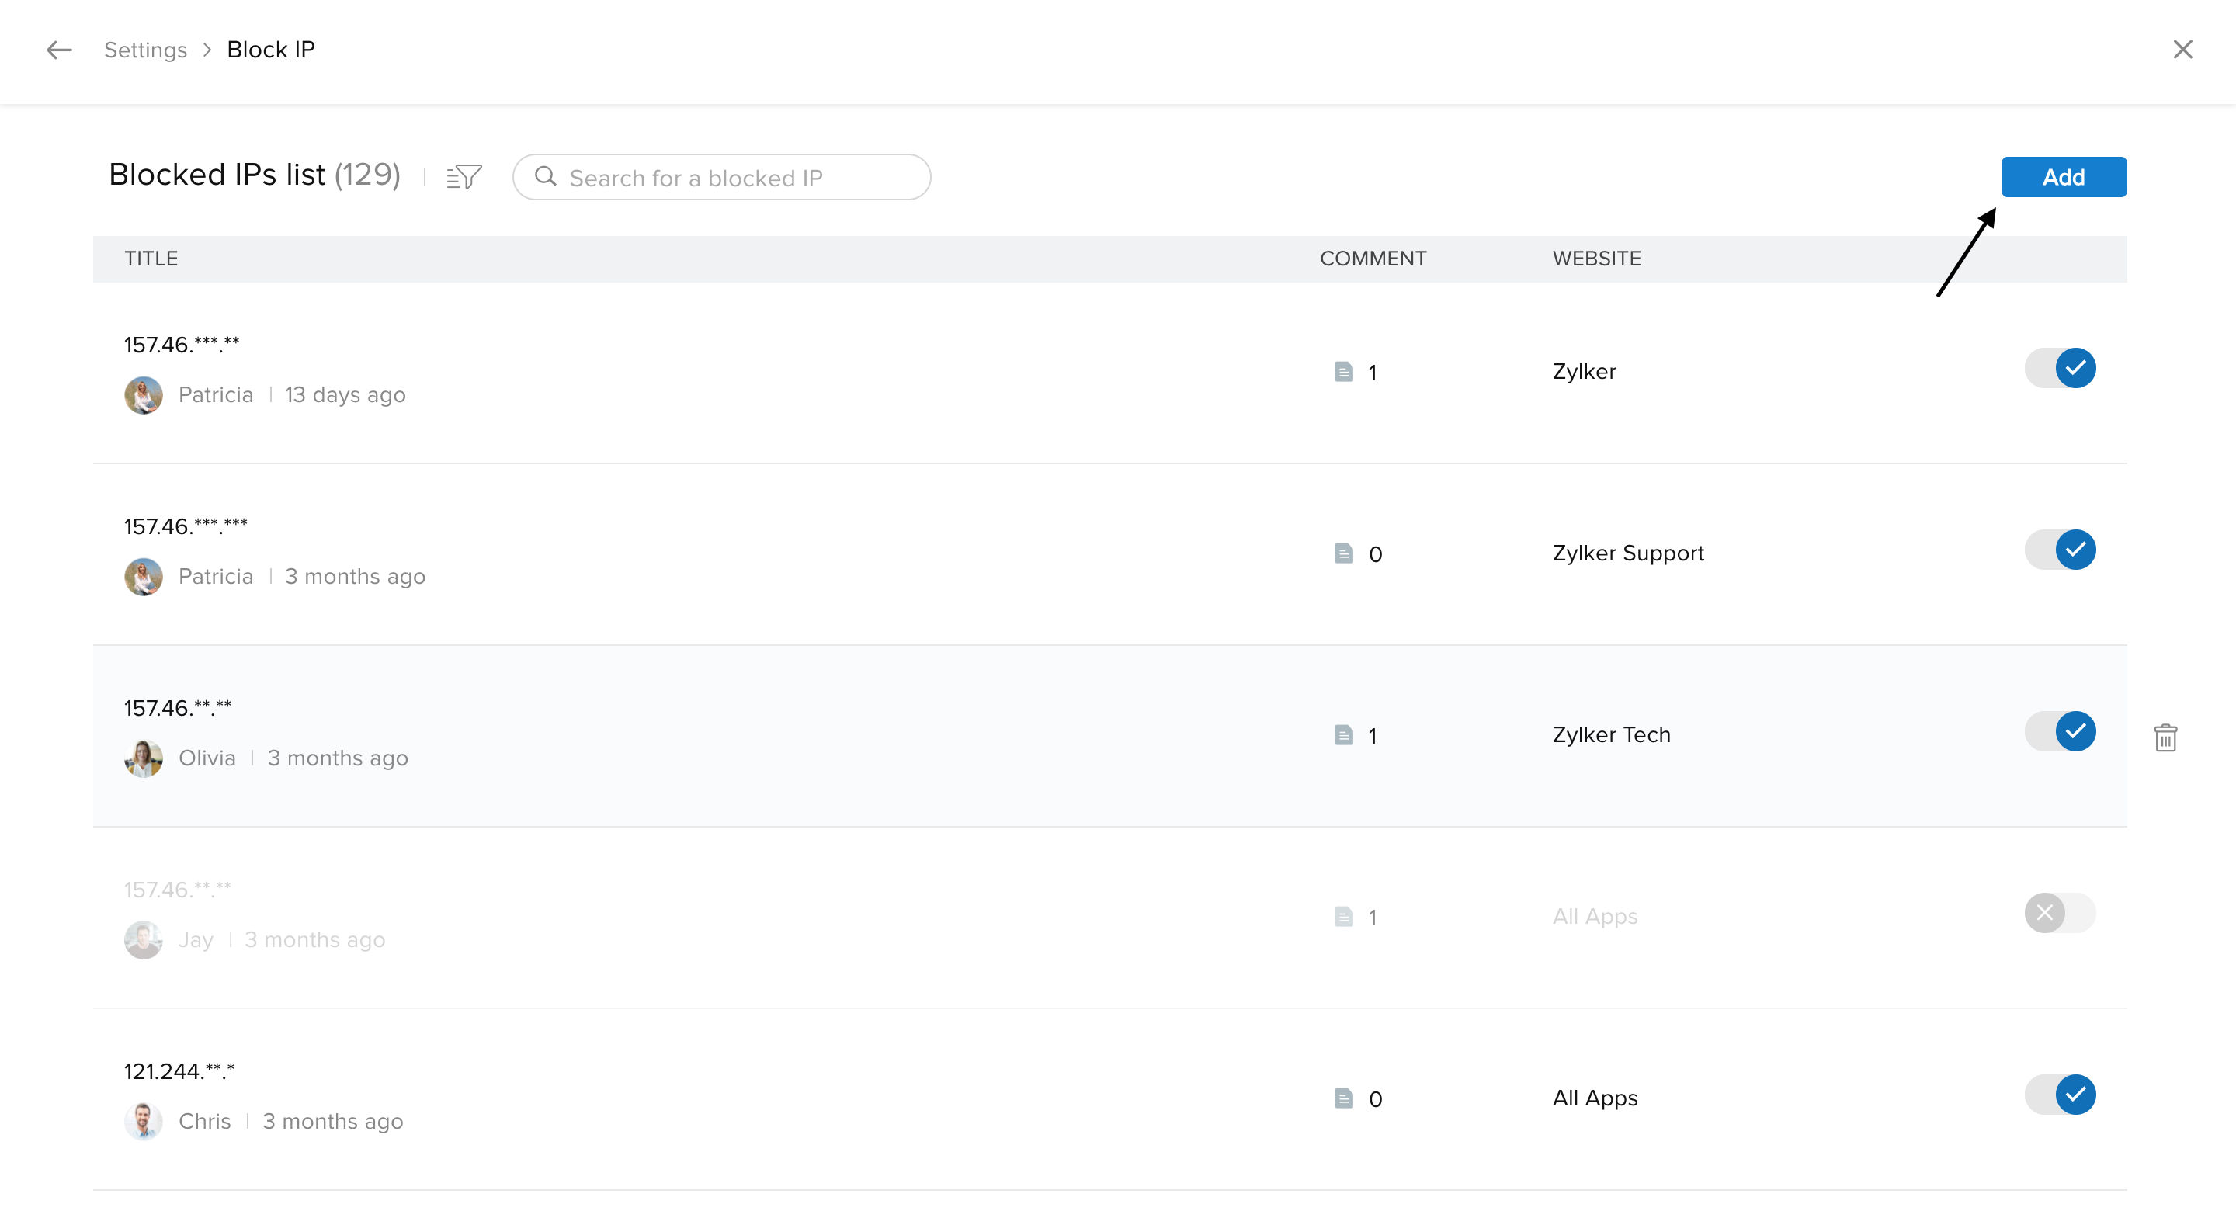Click the TITLE column header
This screenshot has width=2236, height=1211.
(151, 259)
